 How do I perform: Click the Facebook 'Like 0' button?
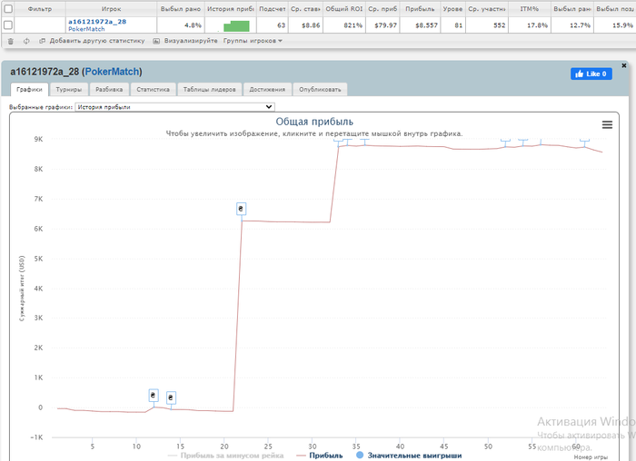pos(591,74)
